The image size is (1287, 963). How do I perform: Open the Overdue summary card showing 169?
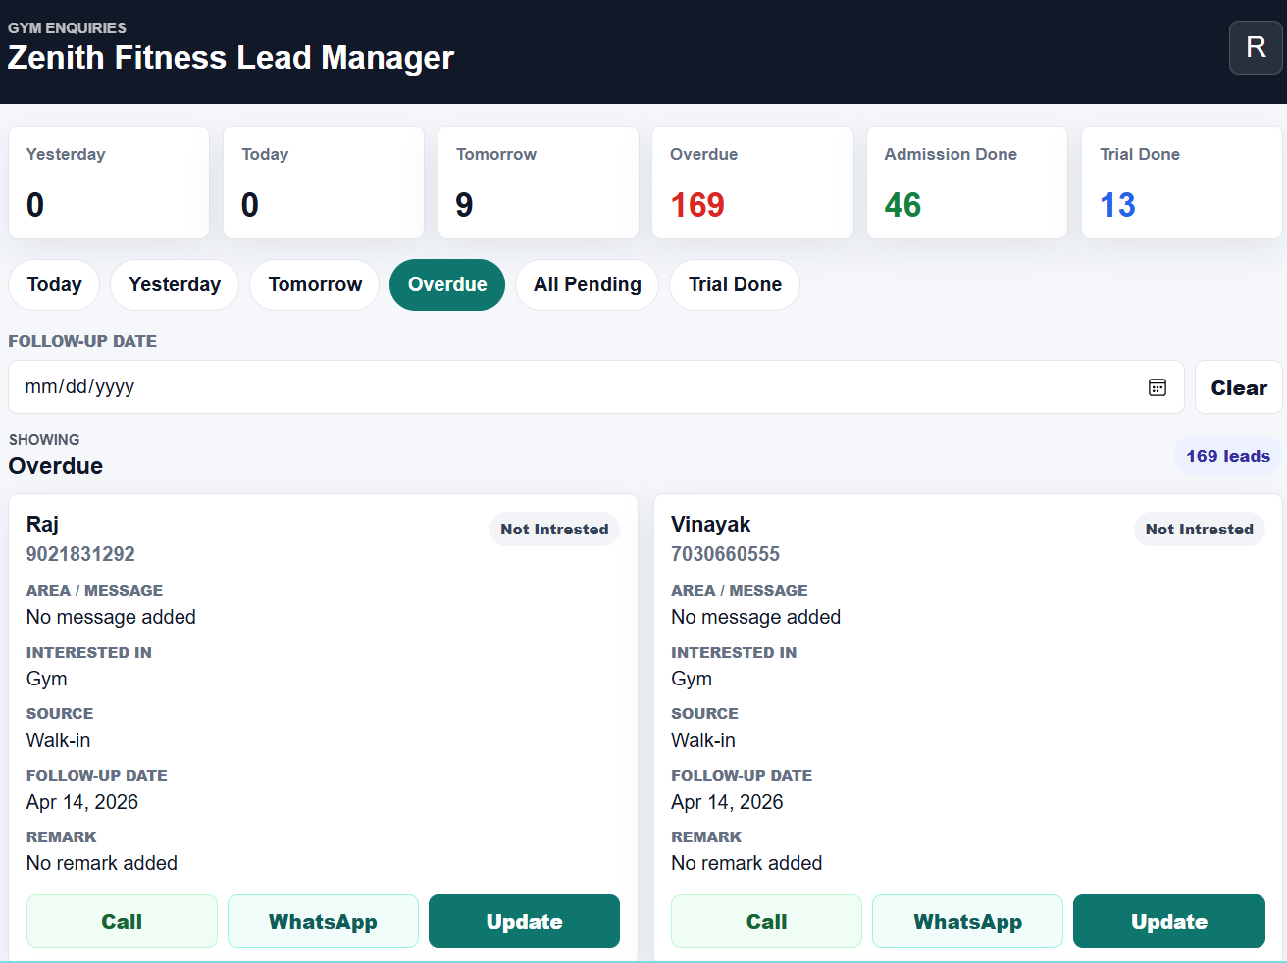click(x=752, y=182)
